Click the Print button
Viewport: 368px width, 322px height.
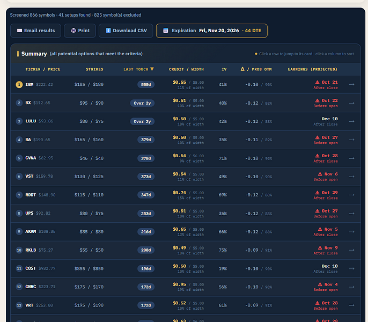80,31
